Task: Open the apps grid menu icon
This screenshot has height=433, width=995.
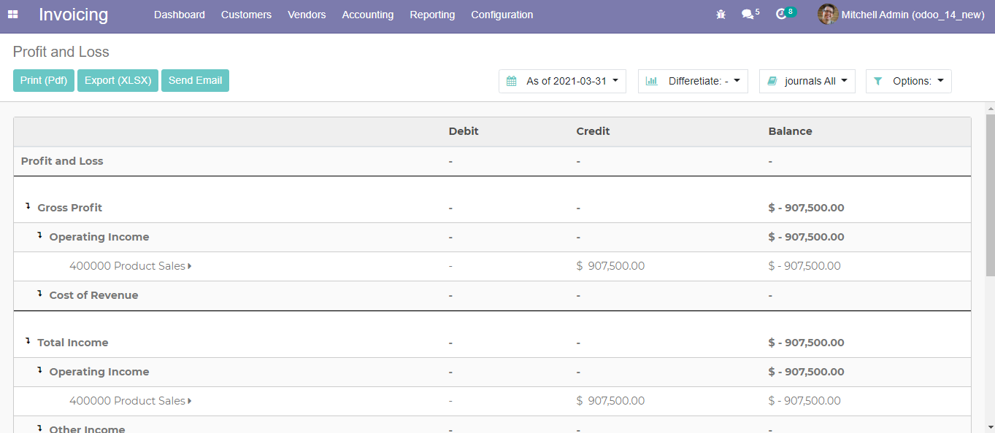Action: (12, 15)
